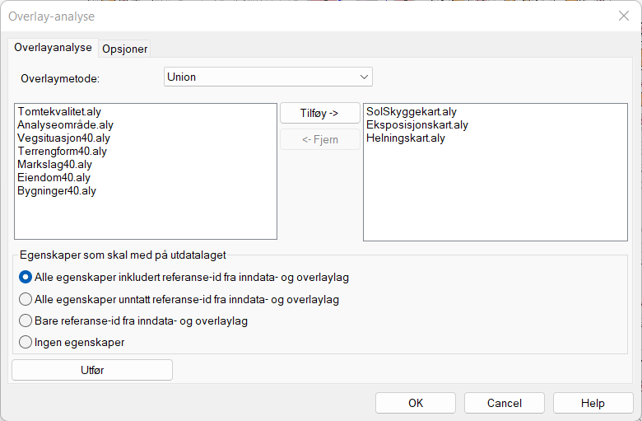The image size is (642, 421).
Task: Enable 'Bare referanse-id' radio option
Action: click(x=26, y=320)
